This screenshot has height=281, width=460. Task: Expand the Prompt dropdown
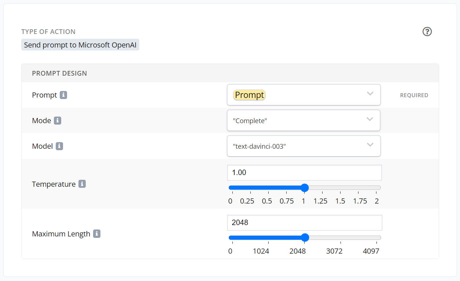[x=370, y=94]
